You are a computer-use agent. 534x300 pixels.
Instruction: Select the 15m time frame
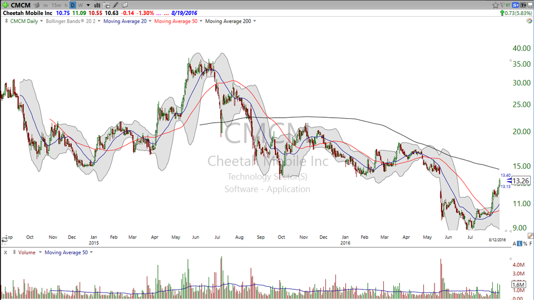point(56,5)
